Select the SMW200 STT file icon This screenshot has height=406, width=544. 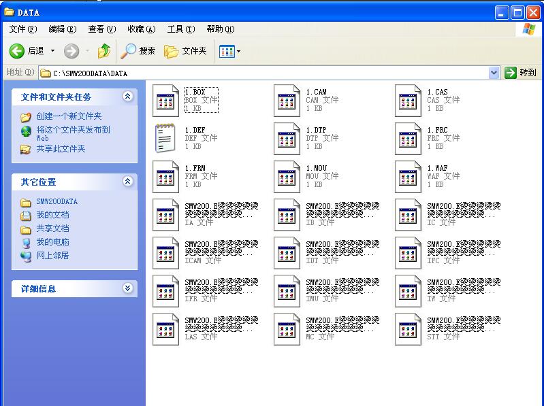(x=408, y=329)
